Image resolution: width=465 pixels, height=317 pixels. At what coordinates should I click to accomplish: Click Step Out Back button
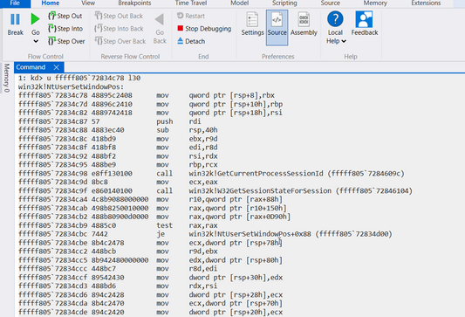[x=119, y=16]
